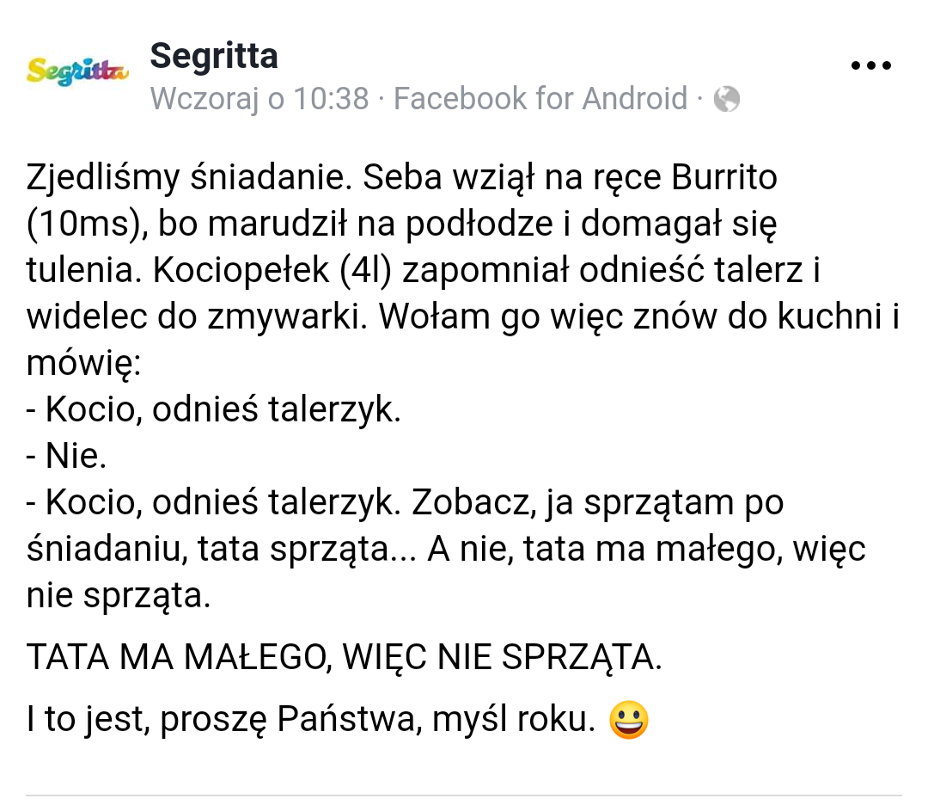Click the sentence I to jest, proszę Państwa

point(311,720)
